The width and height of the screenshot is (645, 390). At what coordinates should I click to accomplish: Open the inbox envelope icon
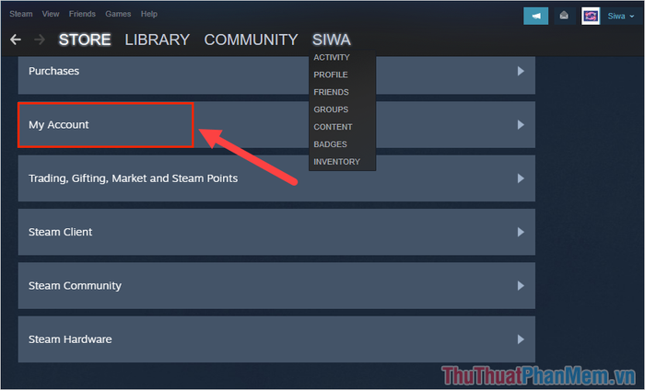(564, 16)
